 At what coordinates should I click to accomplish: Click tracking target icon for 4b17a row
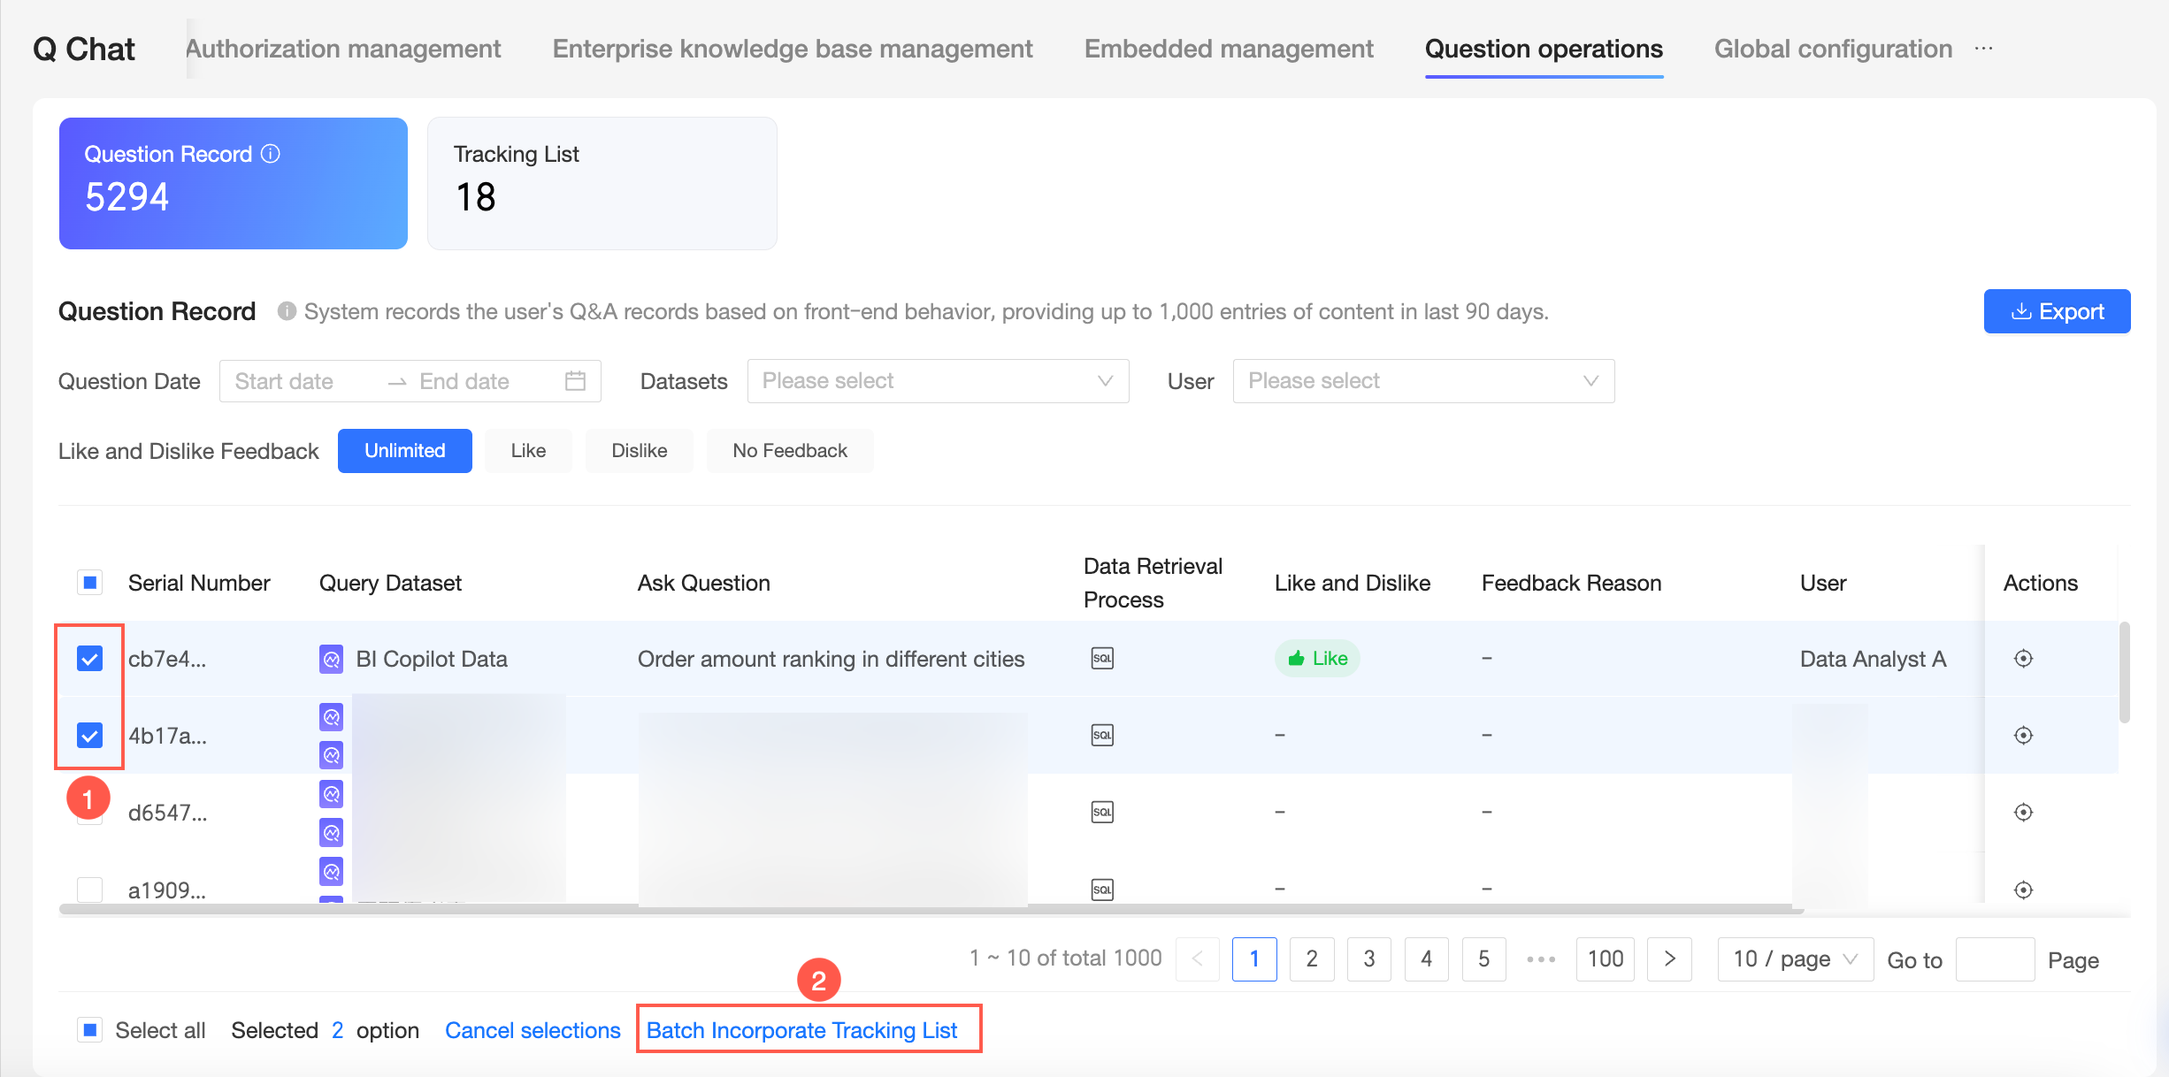[2022, 736]
